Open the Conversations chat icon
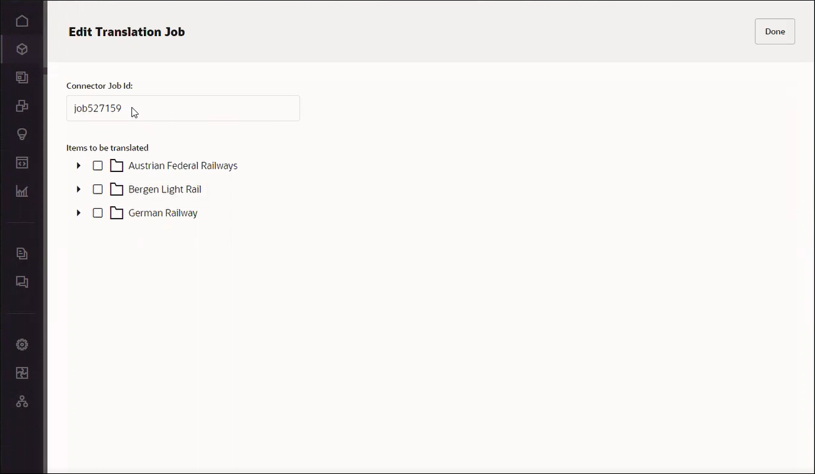This screenshot has width=815, height=474. [x=22, y=282]
